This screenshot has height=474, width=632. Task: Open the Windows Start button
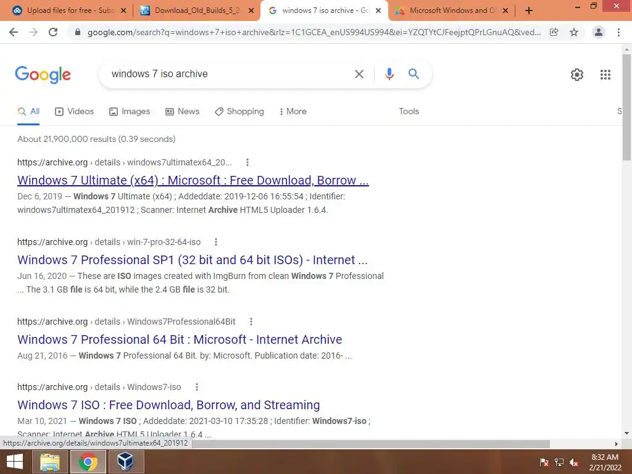click(15, 462)
